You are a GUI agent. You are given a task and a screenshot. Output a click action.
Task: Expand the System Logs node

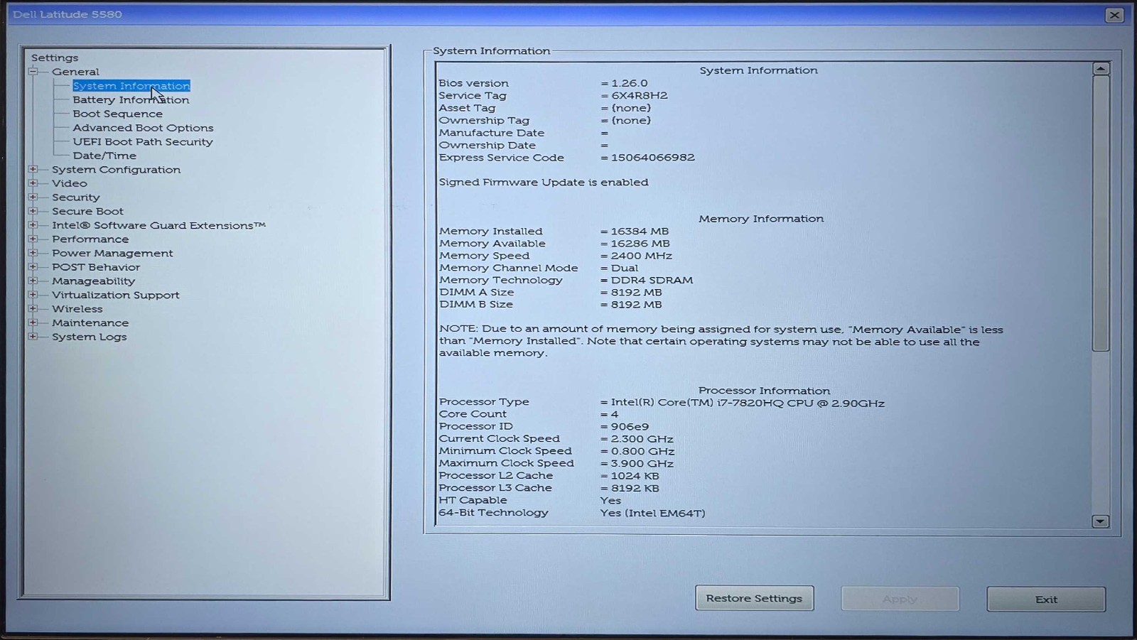[x=33, y=337]
